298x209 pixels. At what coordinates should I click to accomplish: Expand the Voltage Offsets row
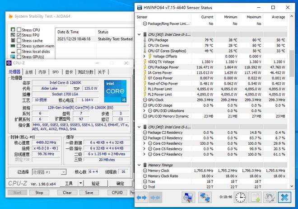[x=144, y=56]
